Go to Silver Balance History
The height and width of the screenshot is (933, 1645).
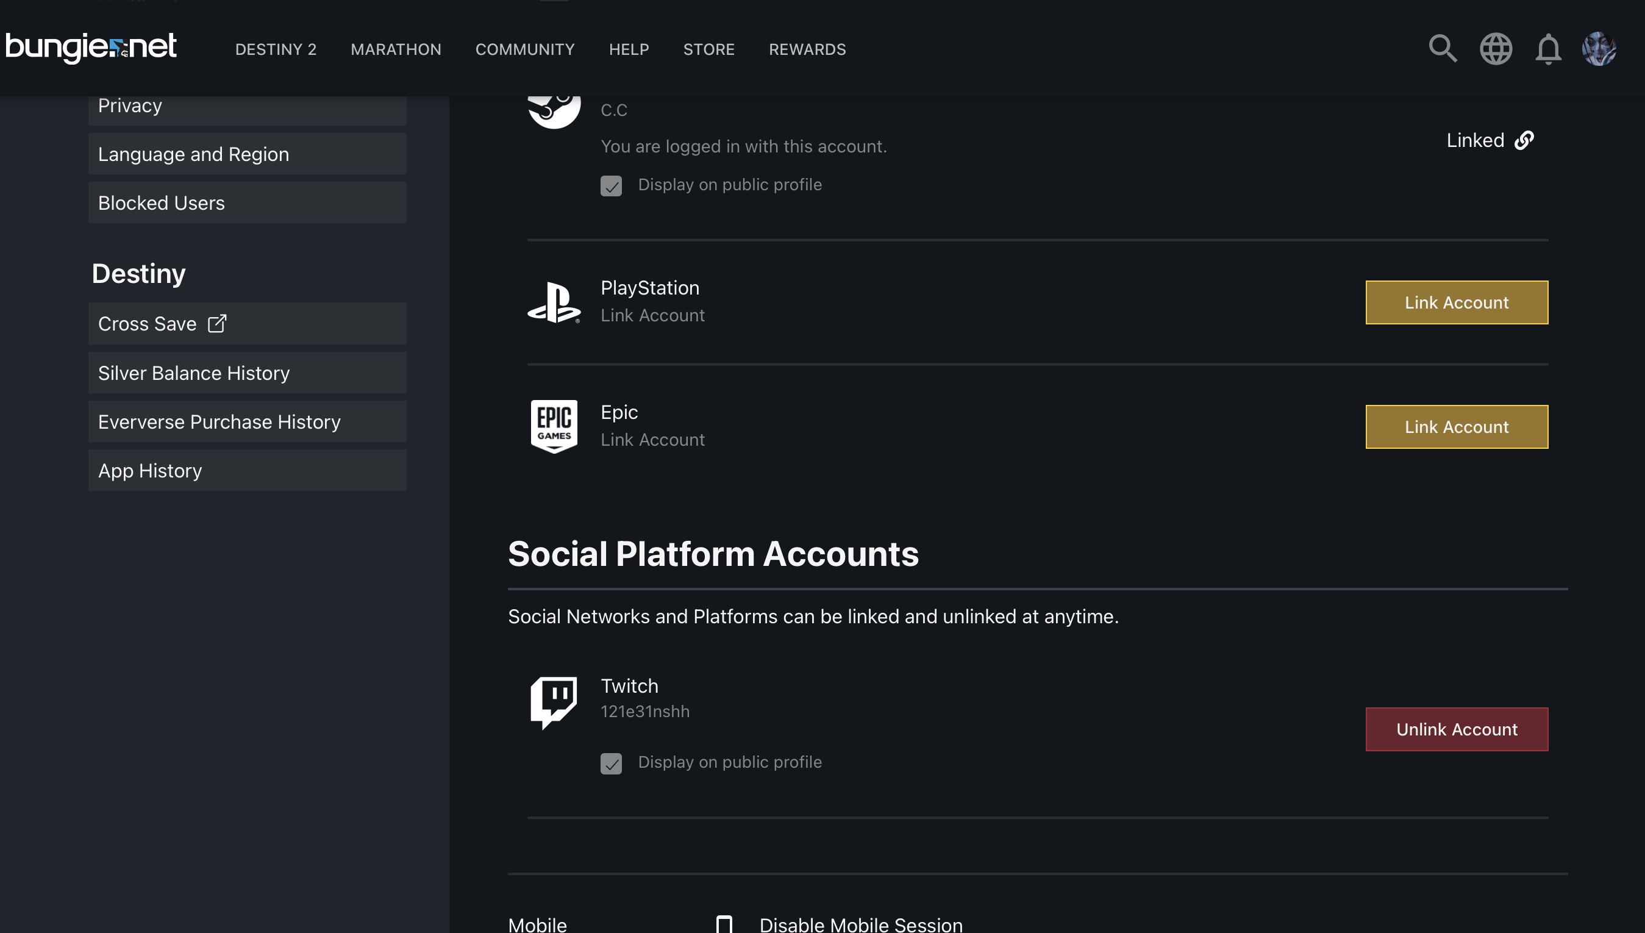click(x=193, y=373)
